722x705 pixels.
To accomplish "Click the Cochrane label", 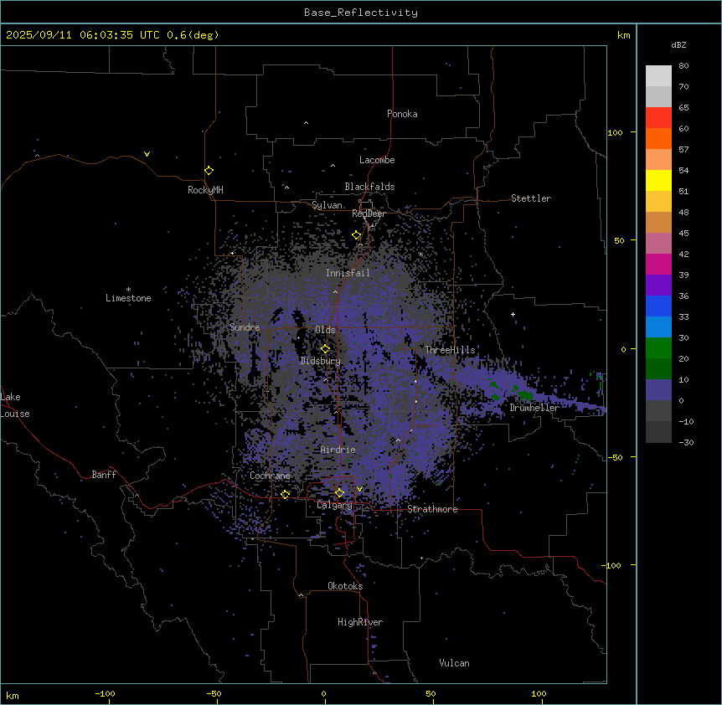I will (x=270, y=476).
